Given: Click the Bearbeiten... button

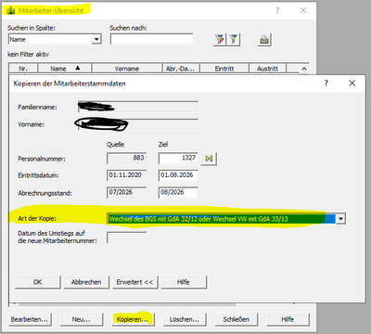Looking at the screenshot, I should [x=30, y=319].
